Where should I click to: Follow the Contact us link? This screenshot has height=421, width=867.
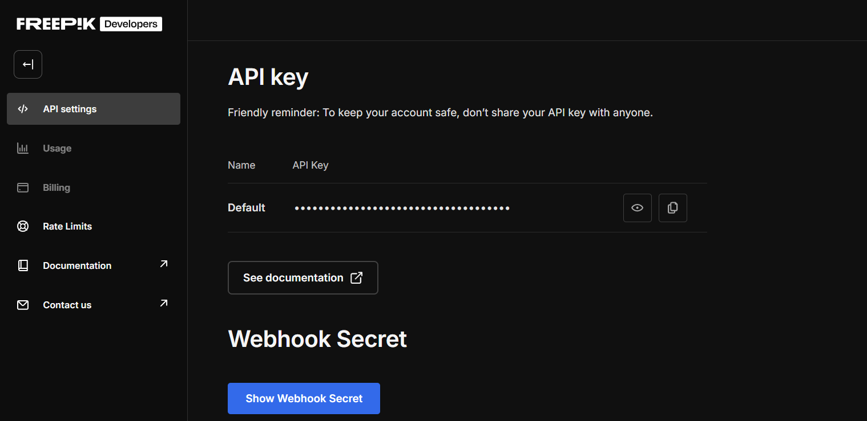67,304
